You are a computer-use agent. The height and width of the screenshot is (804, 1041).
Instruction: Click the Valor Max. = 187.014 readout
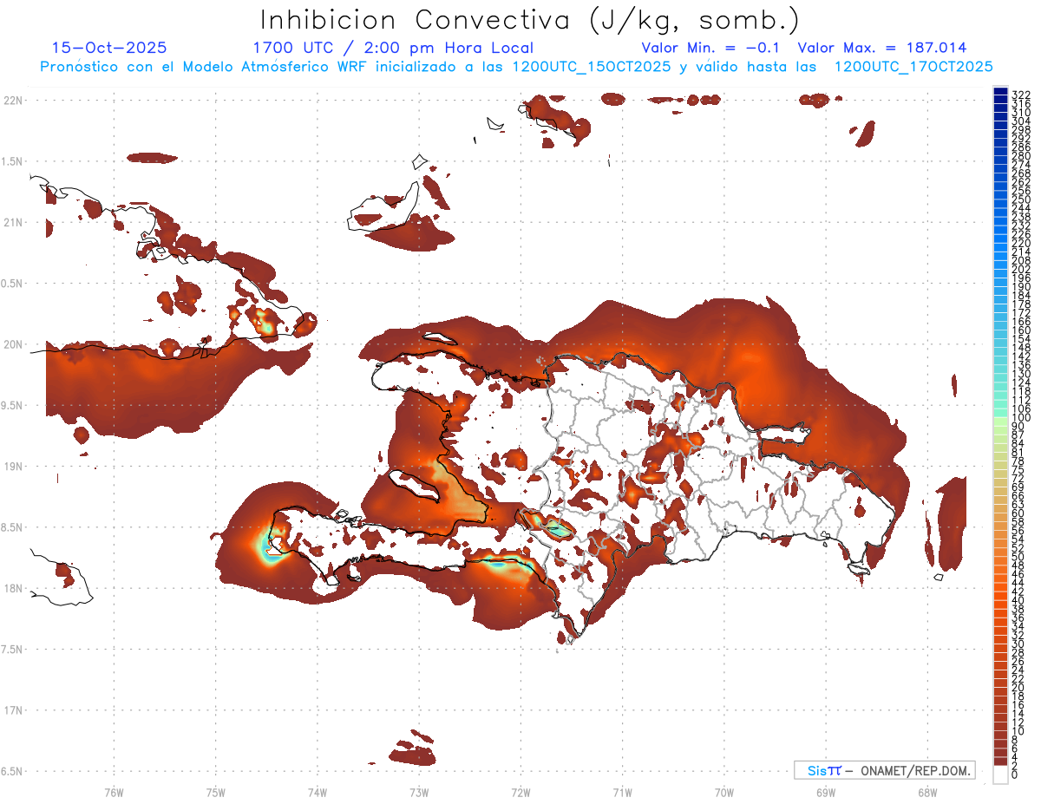tap(882, 48)
